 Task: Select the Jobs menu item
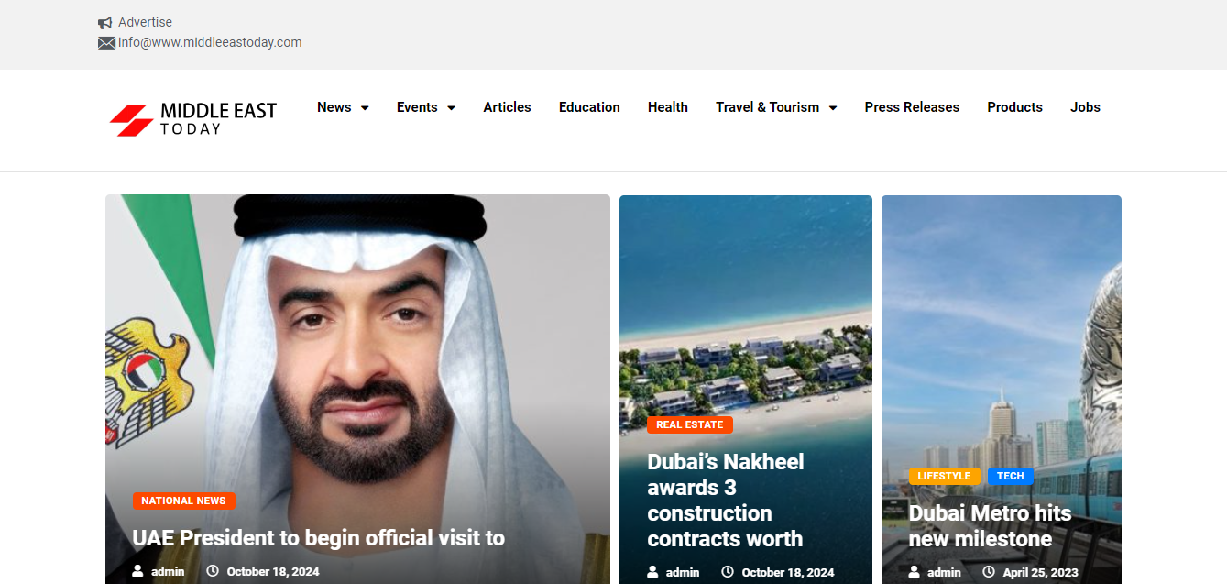[x=1085, y=107]
